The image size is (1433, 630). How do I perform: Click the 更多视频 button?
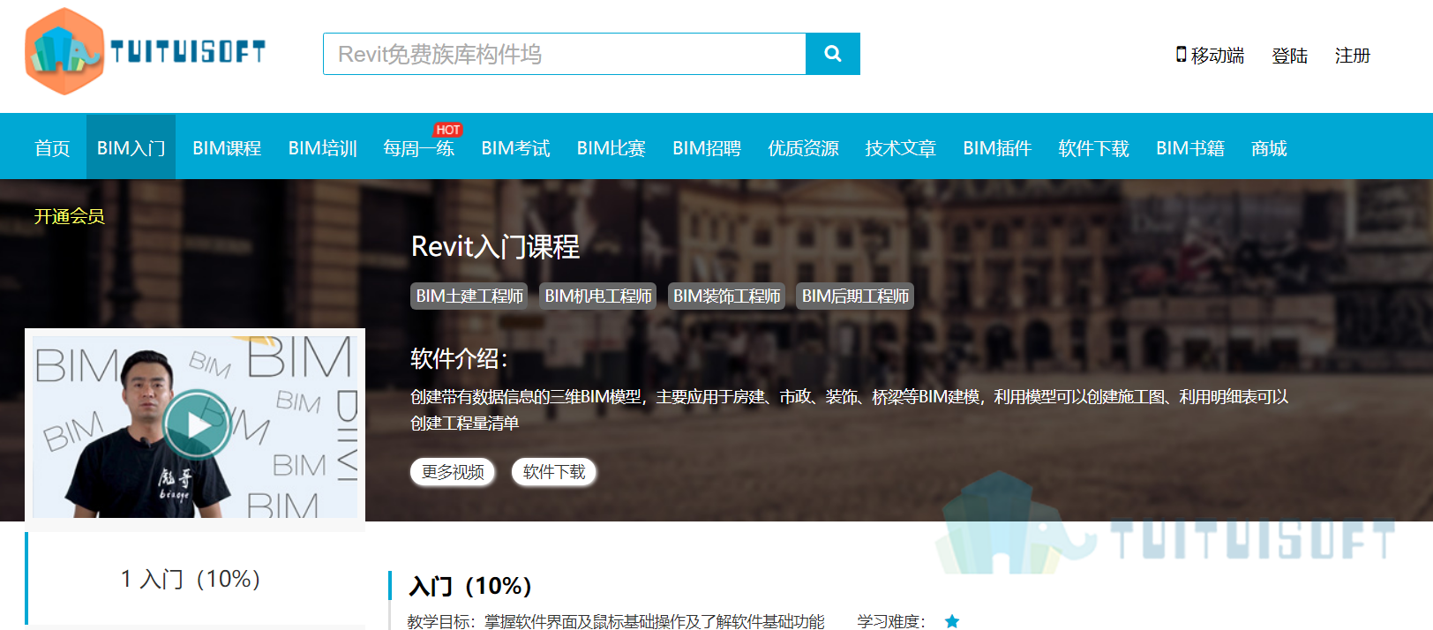[x=453, y=472]
